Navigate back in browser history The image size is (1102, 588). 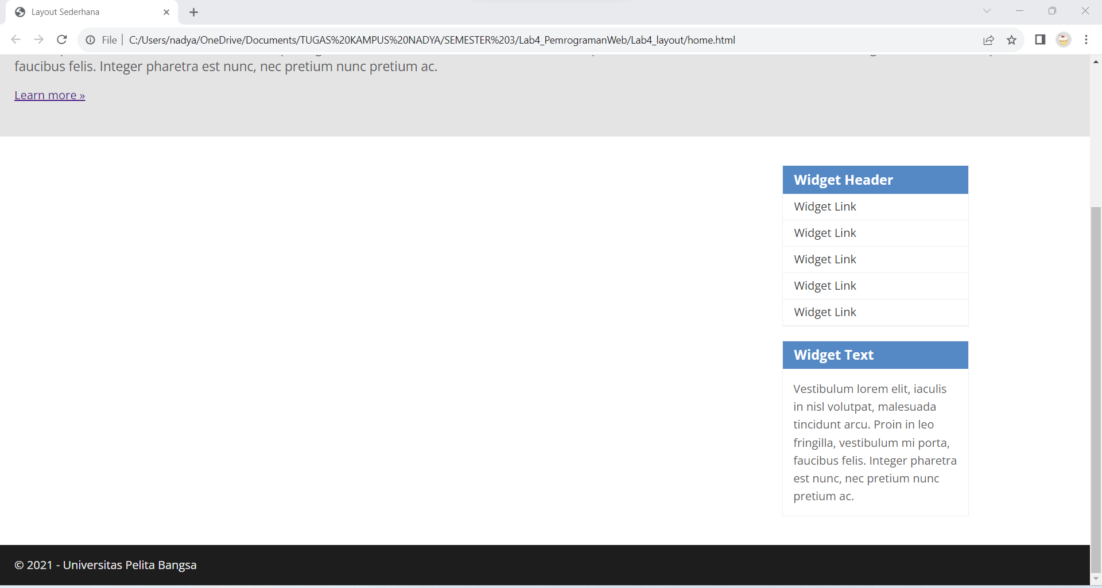[15, 40]
